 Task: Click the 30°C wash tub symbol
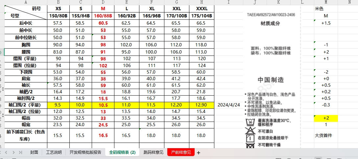251,123
